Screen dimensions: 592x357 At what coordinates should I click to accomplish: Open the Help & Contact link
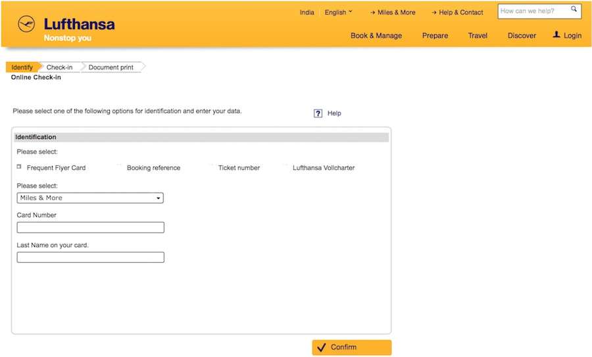(x=457, y=12)
